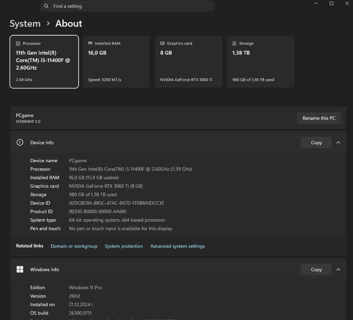Click the OS build 26300.9711 value
The width and height of the screenshot is (353, 320).
point(80,313)
